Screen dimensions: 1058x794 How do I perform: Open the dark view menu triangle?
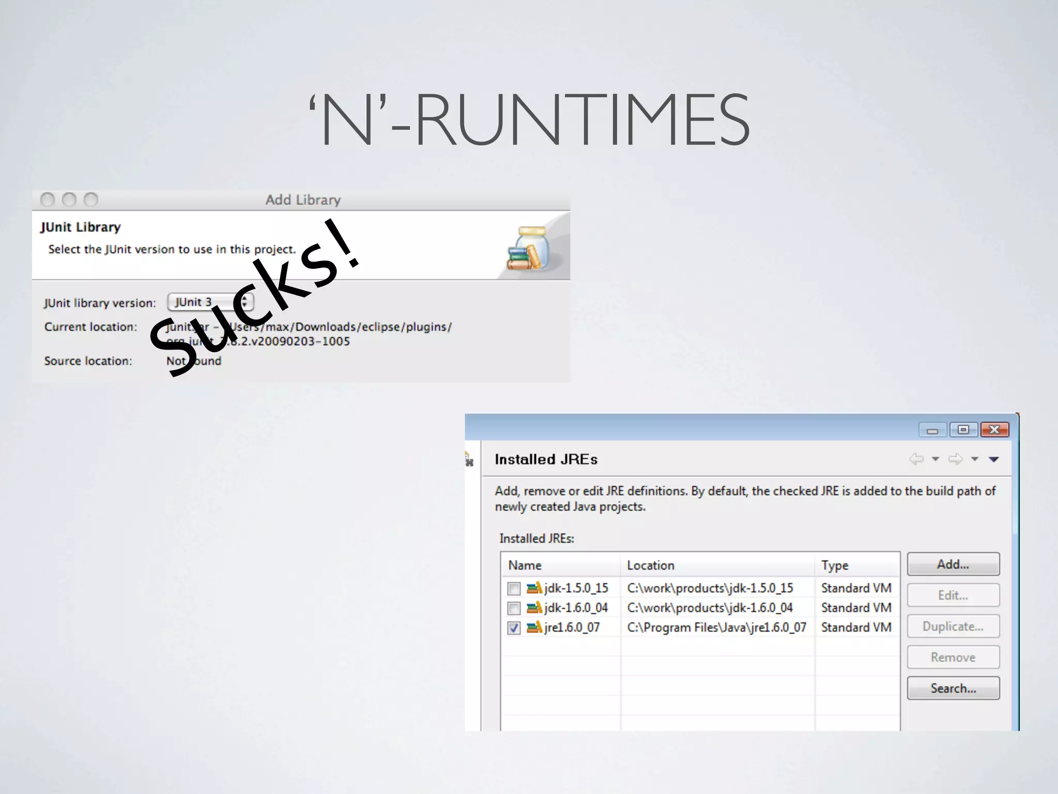pos(993,459)
